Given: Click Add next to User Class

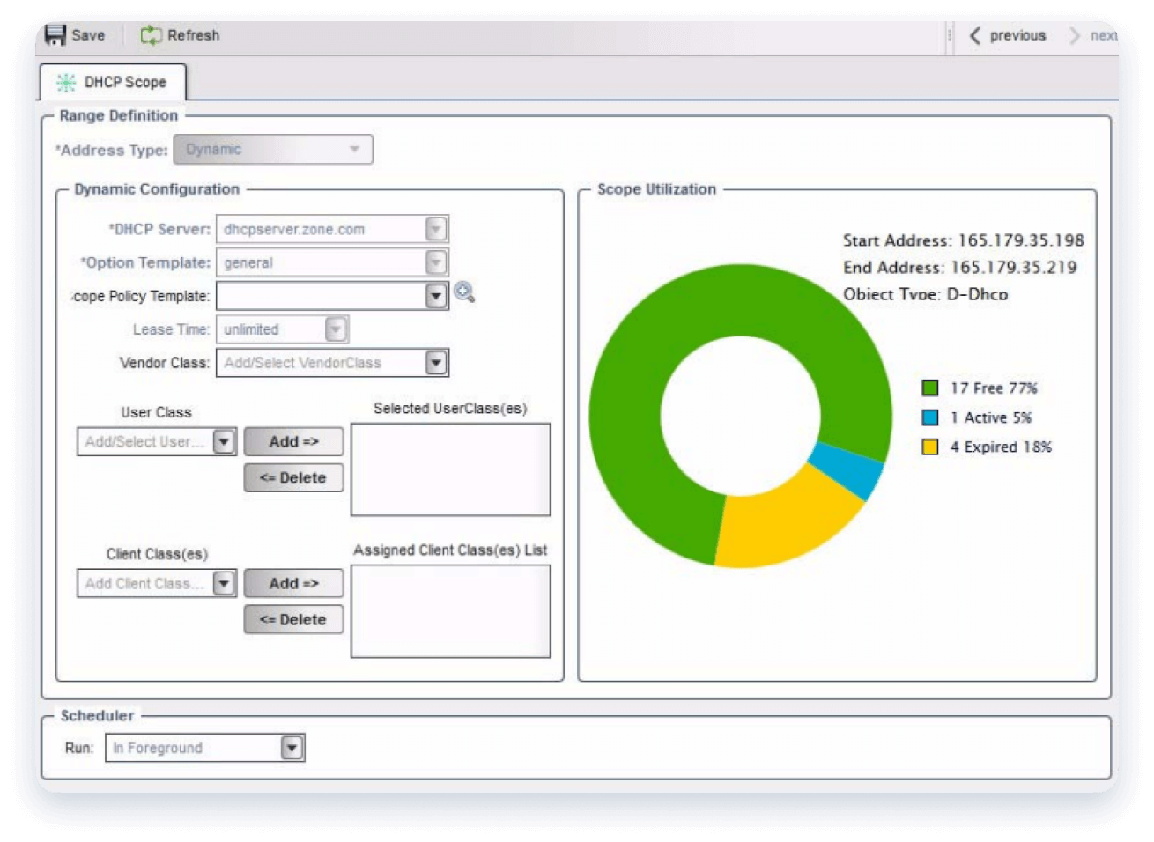Looking at the screenshot, I should point(292,440).
